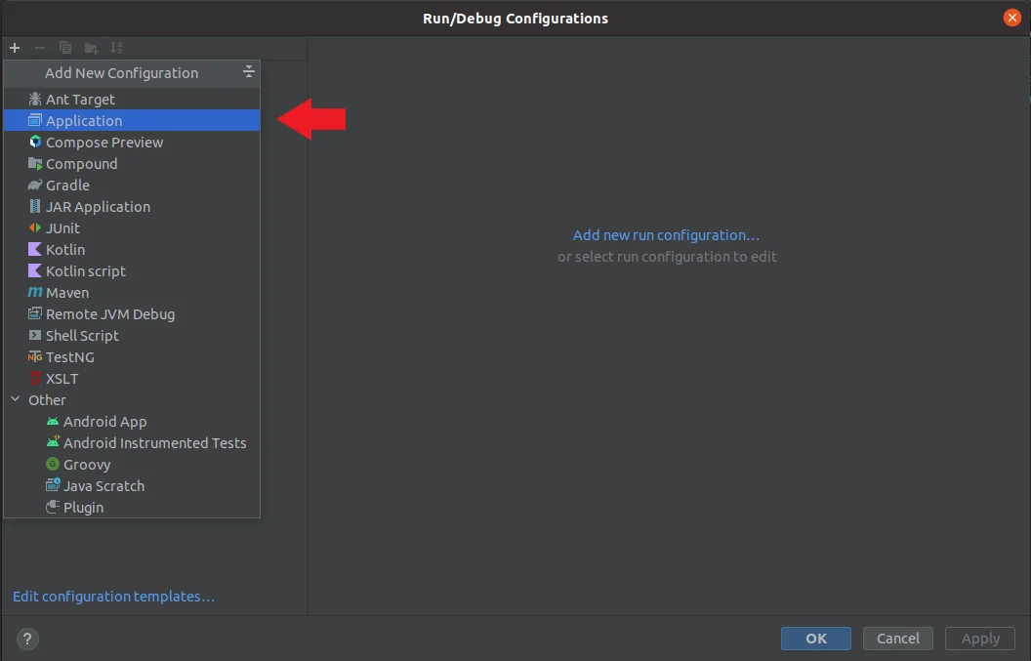1031x661 pixels.
Task: Click the Ant Target spider icon
Action: pos(35,99)
